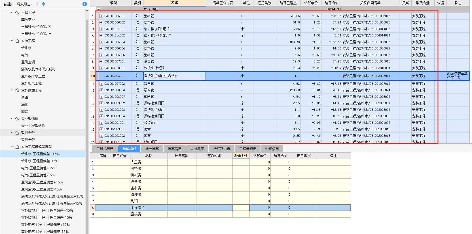Collapse the 安装工程 tree node
This screenshot has width=472, height=234.
tap(12, 41)
